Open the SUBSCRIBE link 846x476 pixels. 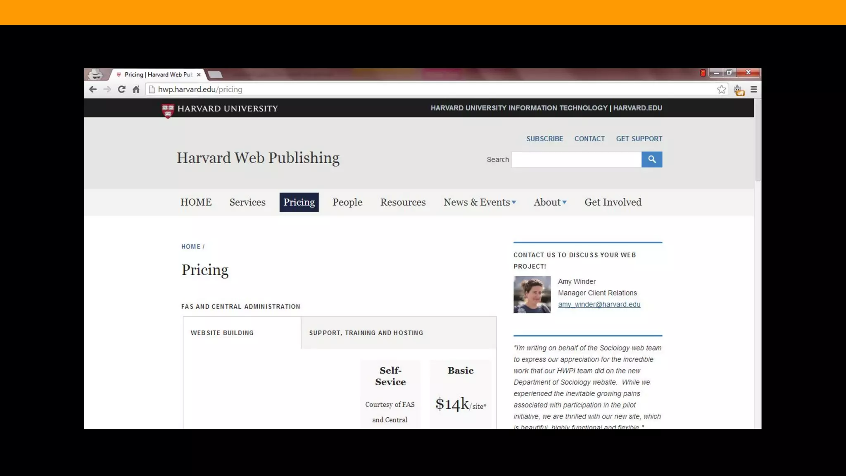click(544, 139)
